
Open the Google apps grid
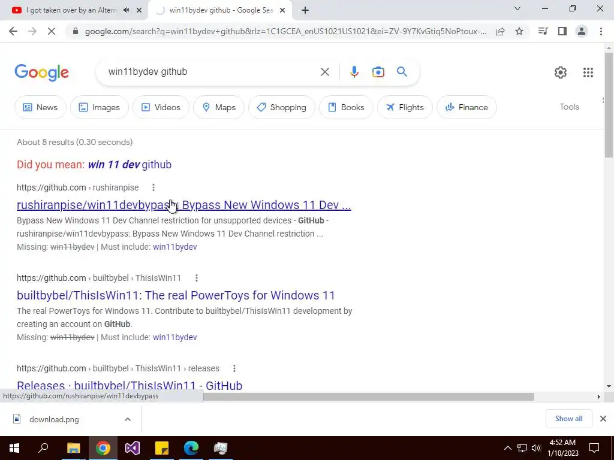588,72
